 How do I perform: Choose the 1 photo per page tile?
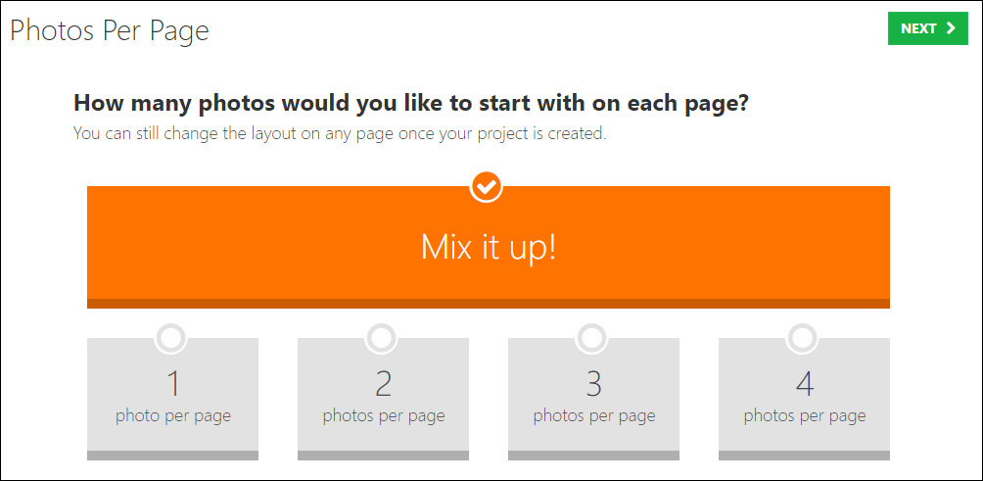click(x=172, y=399)
